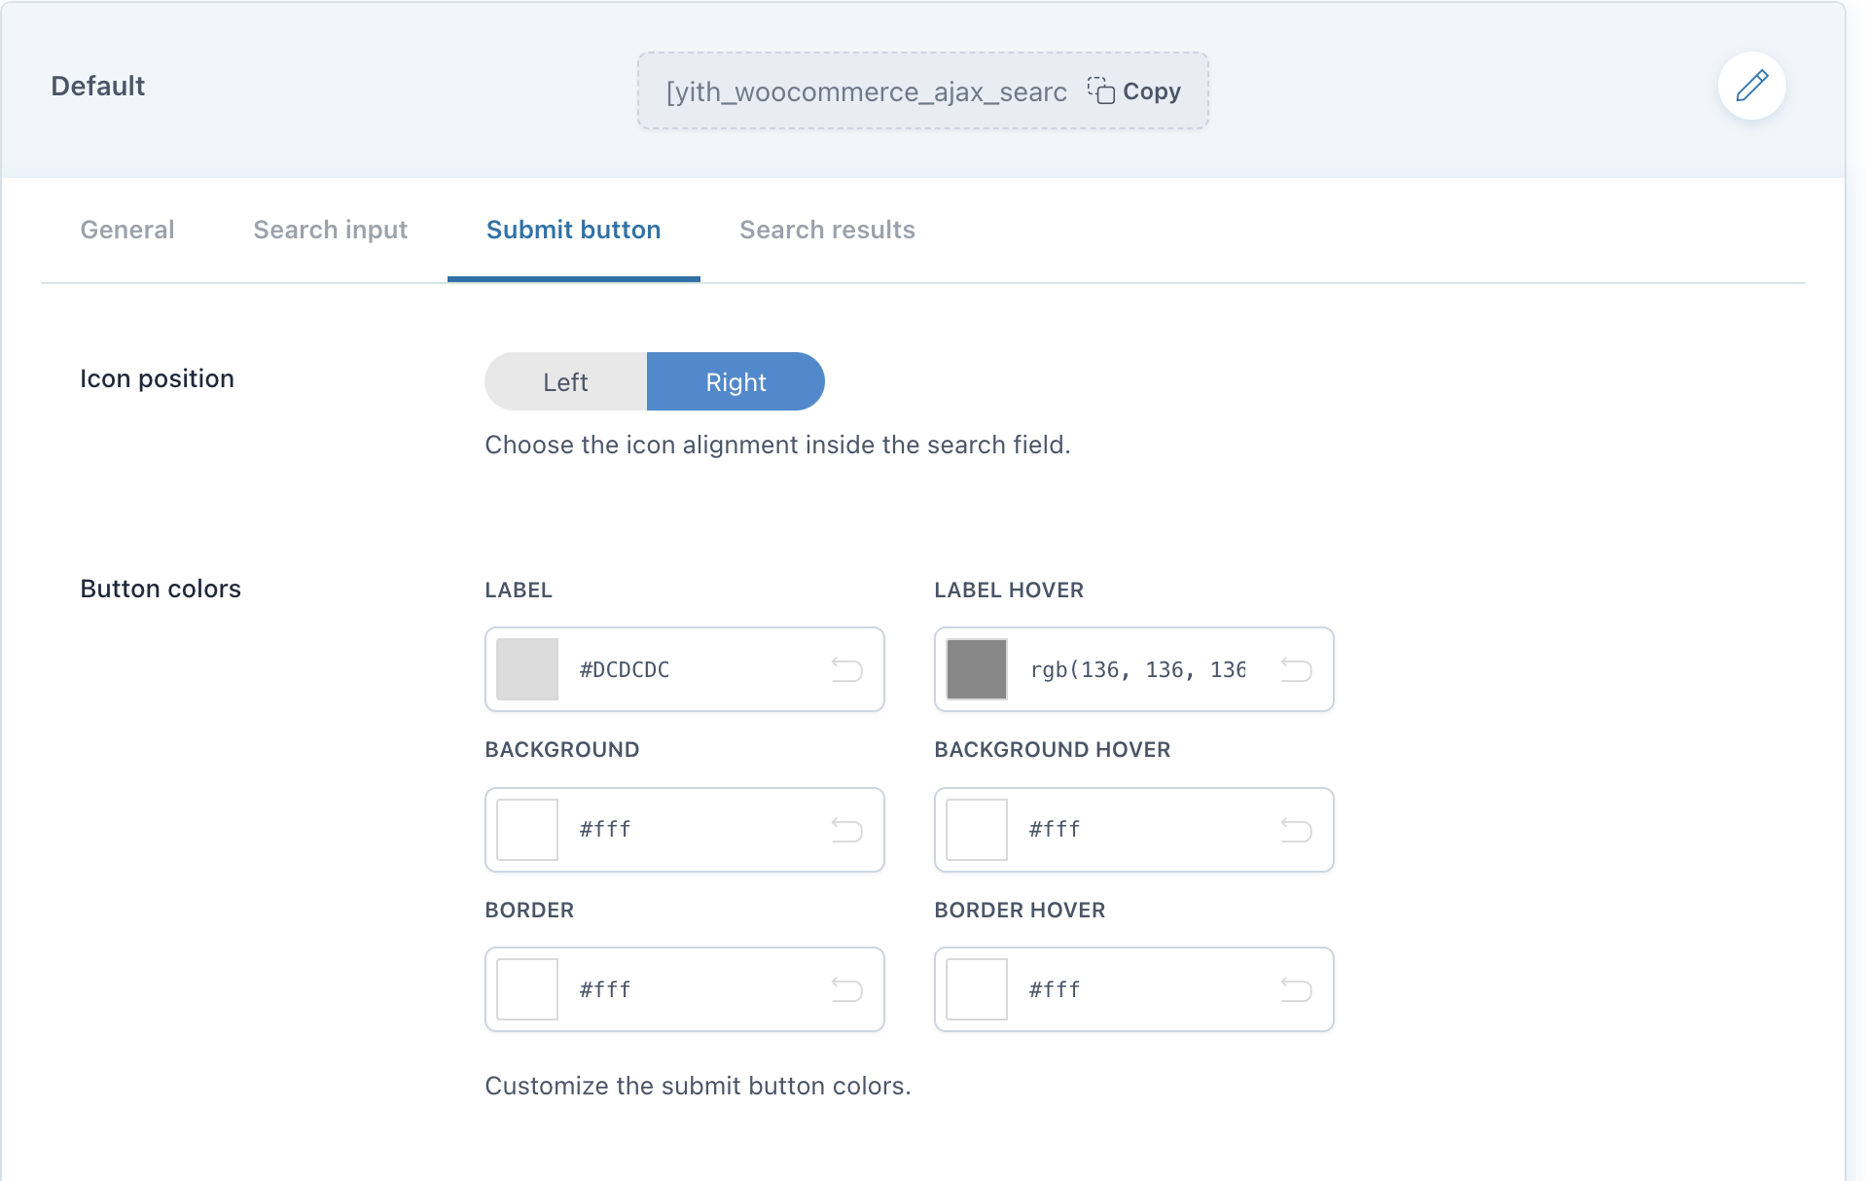This screenshot has height=1181, width=1866.
Task: Open the Border Hover color swatch
Action: point(977,989)
